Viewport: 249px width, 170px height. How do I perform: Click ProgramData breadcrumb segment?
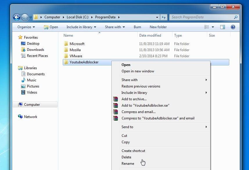coord(105,17)
